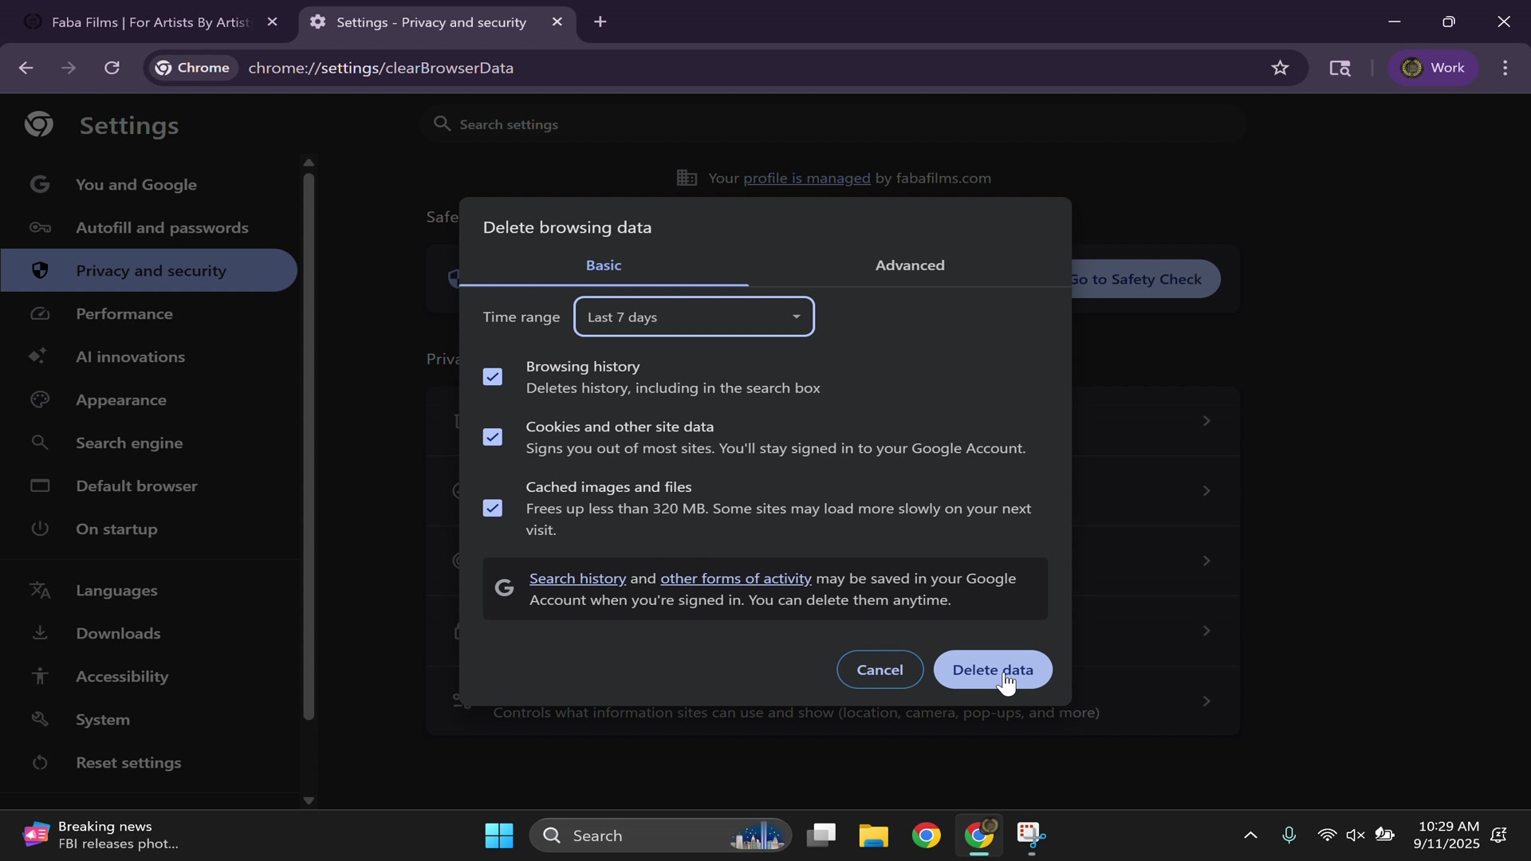
Task: Show hidden system tray icons chevron
Action: (1250, 835)
